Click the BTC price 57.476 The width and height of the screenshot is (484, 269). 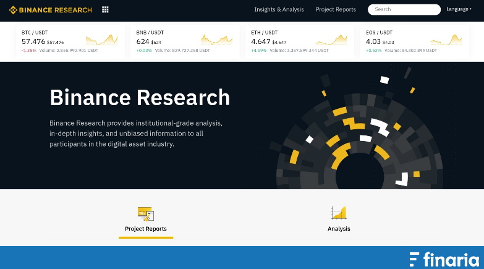click(x=33, y=41)
